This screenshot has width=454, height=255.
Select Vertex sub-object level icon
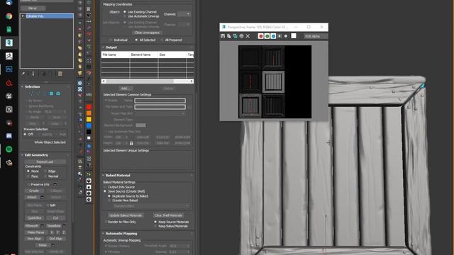(31, 93)
